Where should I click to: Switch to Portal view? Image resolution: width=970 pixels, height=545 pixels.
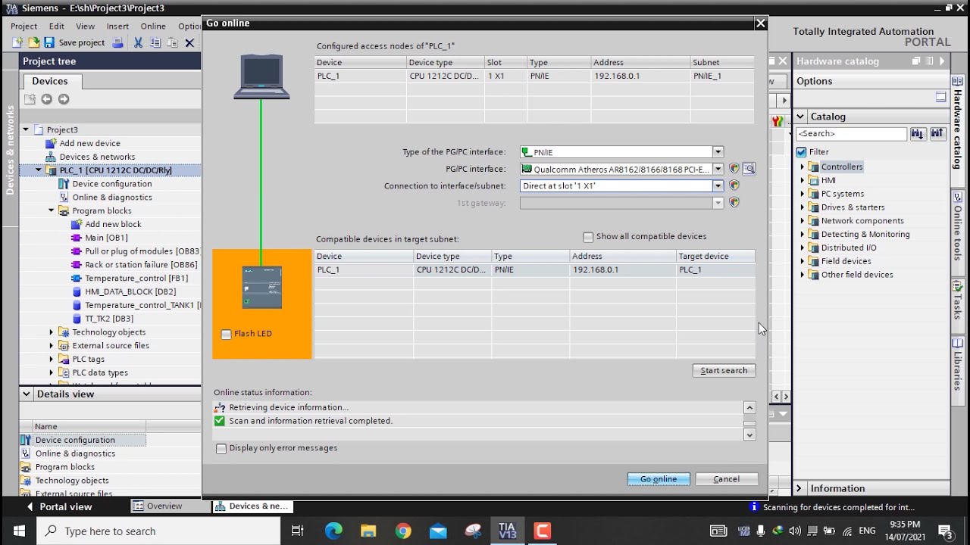tap(59, 506)
